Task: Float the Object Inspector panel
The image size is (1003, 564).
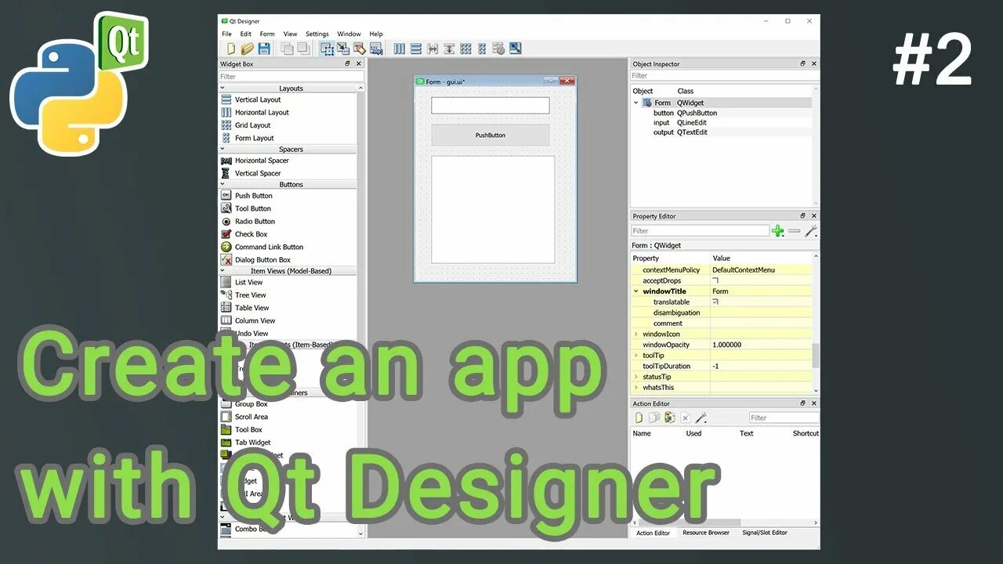Action: coord(802,63)
